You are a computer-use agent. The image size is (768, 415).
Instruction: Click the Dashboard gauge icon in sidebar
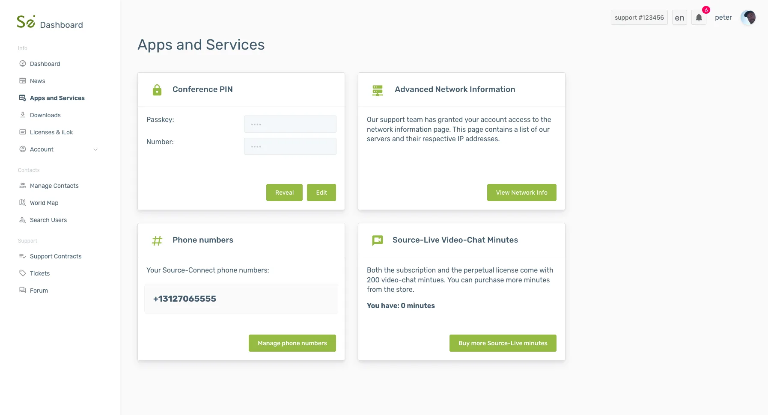[23, 63]
